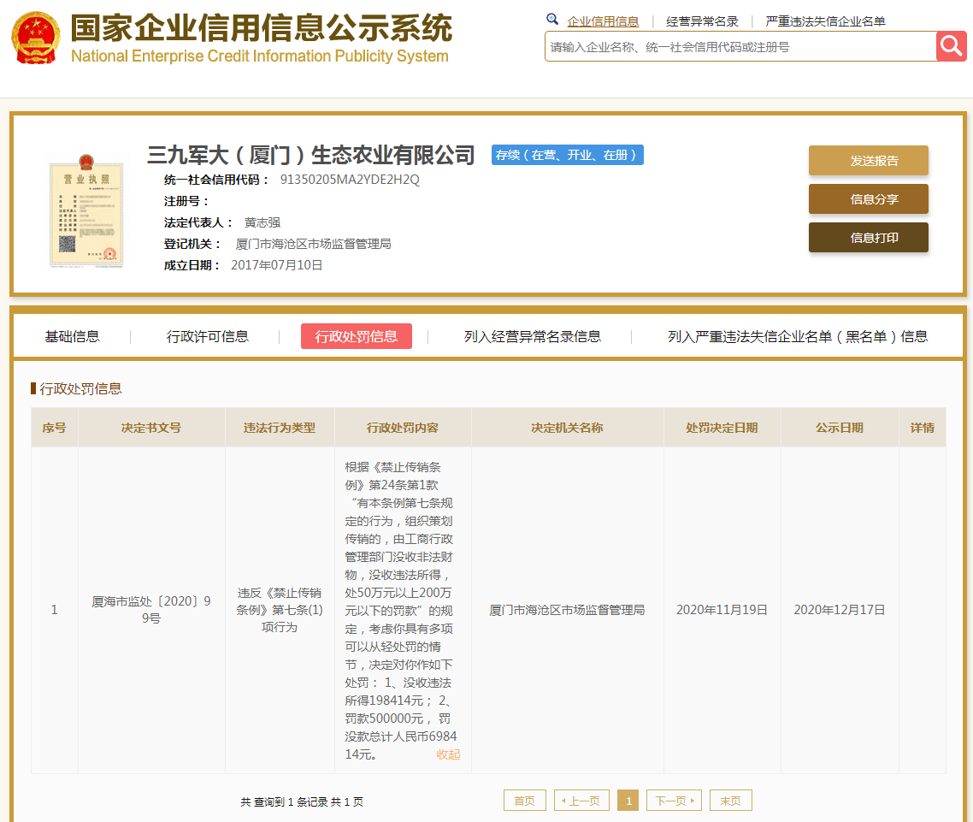Open the 严重违法失信企业名单 link
The width and height of the screenshot is (973, 822).
coord(825,21)
